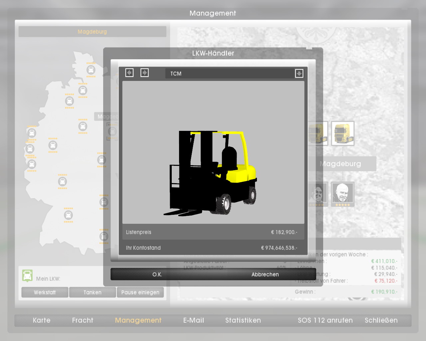Viewport: 426px width, 341px height.
Task: Open the Statistiken tab
Action: click(x=243, y=320)
